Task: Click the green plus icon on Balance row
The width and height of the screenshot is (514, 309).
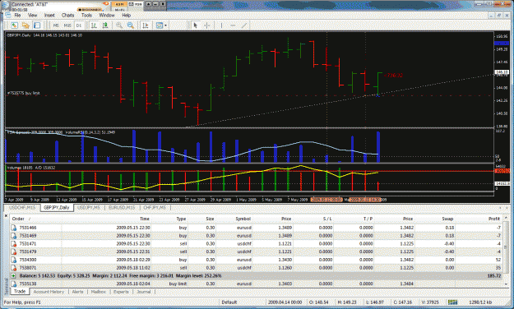Action: click(x=13, y=276)
